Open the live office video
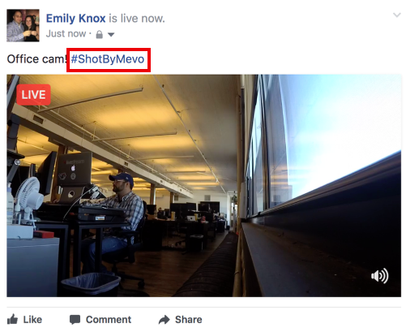This screenshot has height=332, width=406. click(203, 186)
